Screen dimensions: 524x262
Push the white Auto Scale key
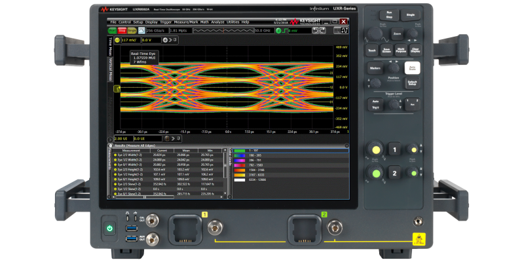[x=412, y=68]
